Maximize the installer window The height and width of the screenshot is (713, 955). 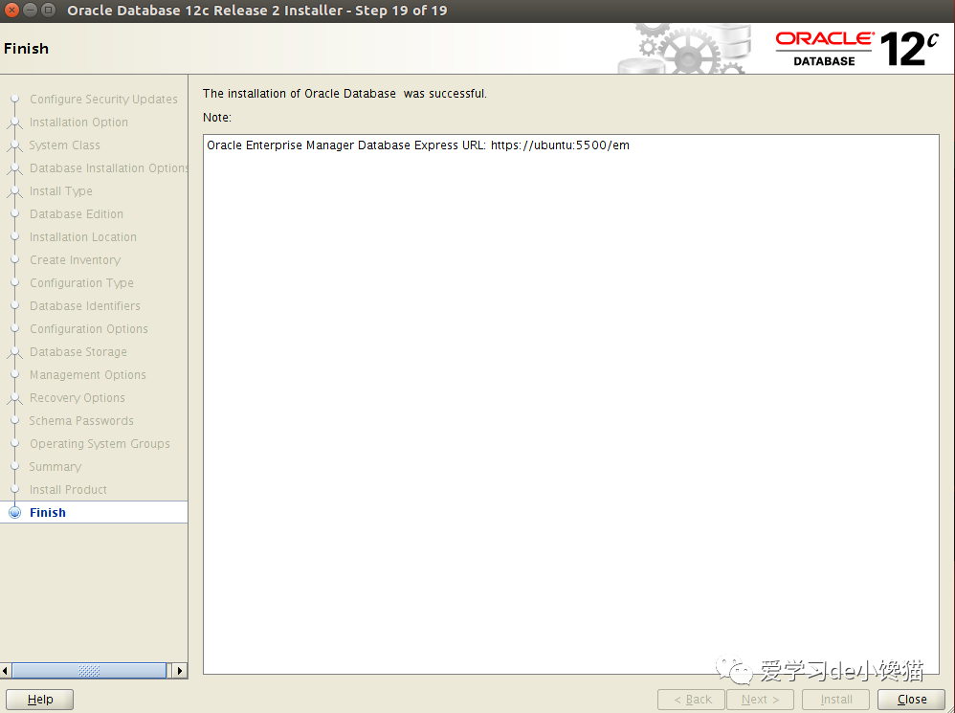point(48,11)
